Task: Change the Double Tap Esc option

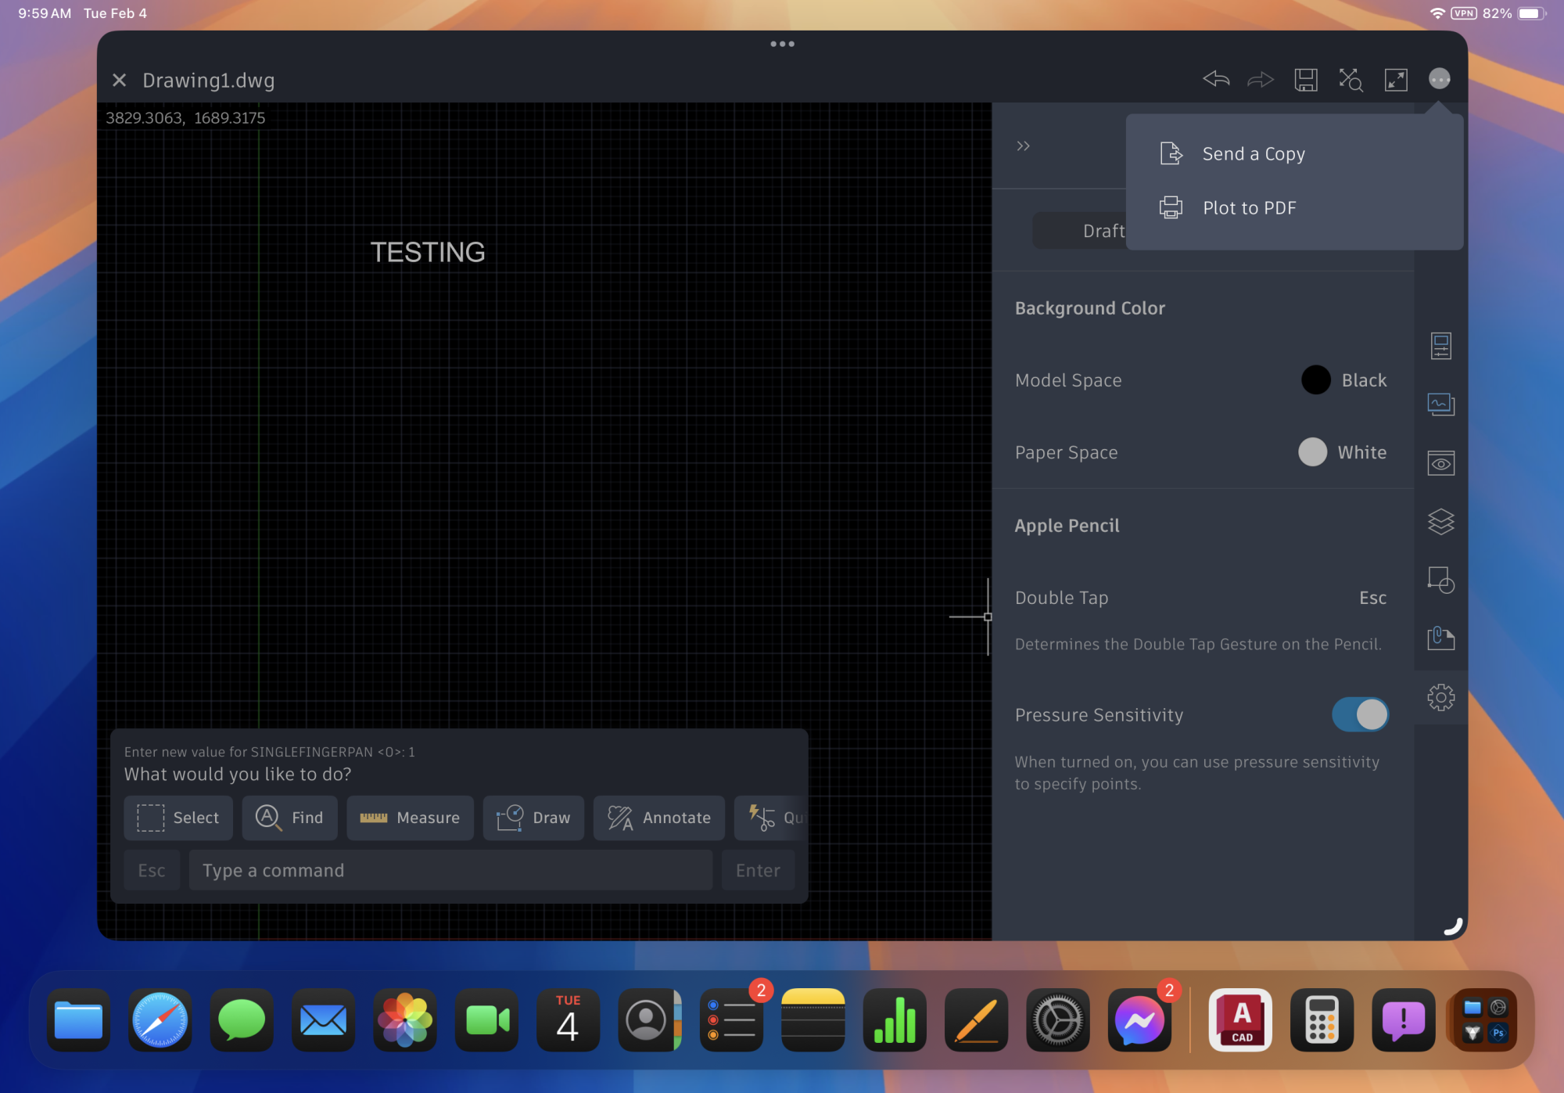Action: pos(1372,598)
